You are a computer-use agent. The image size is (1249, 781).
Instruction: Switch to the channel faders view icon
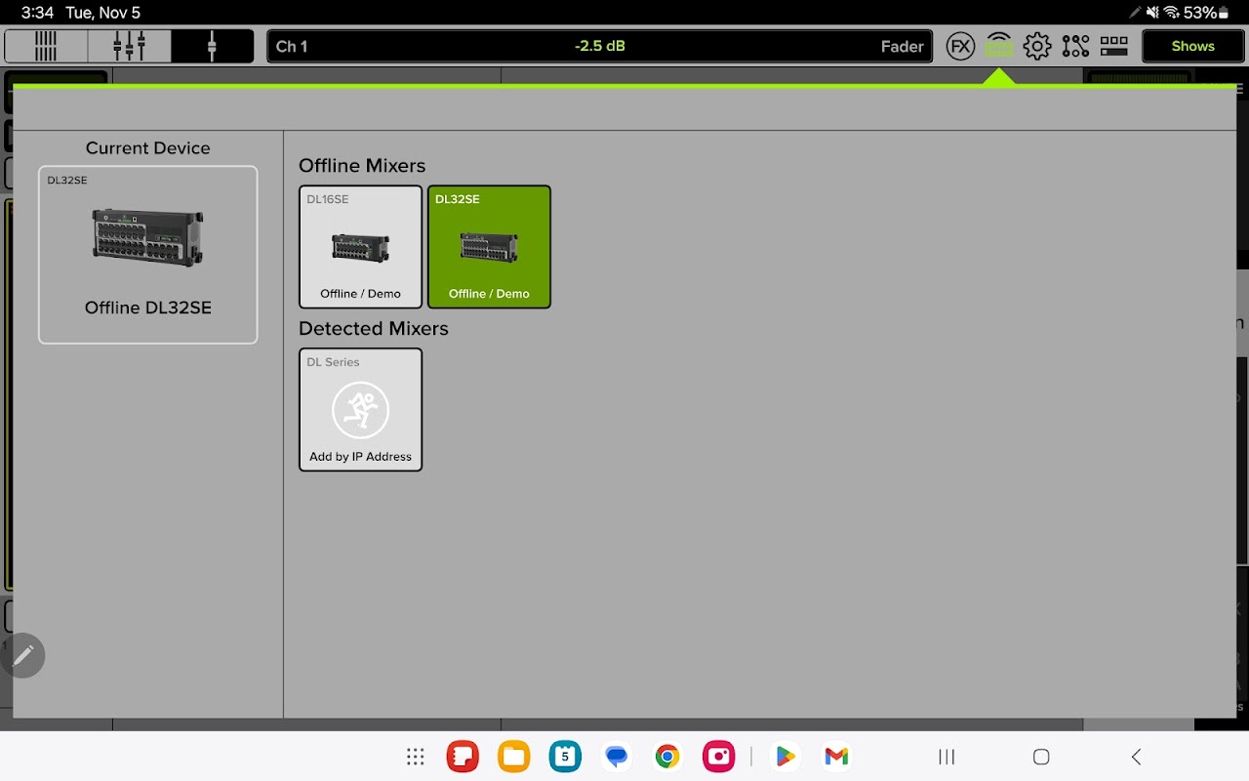point(129,46)
